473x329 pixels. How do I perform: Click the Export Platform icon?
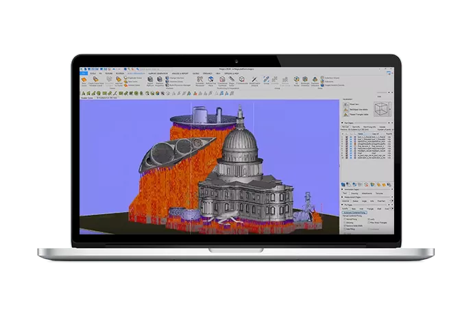click(x=150, y=79)
